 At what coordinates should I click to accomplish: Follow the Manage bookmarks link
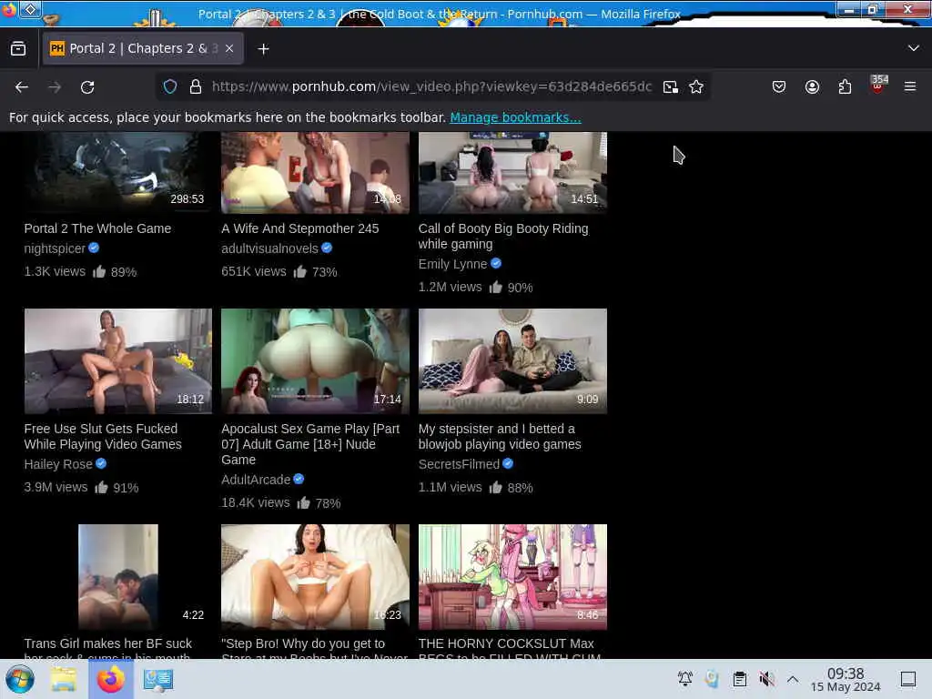[x=515, y=117]
